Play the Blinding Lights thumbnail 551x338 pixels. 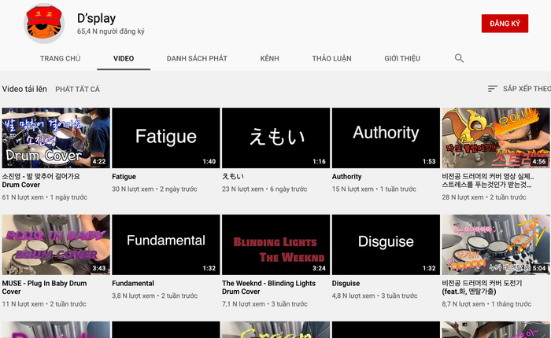275,244
